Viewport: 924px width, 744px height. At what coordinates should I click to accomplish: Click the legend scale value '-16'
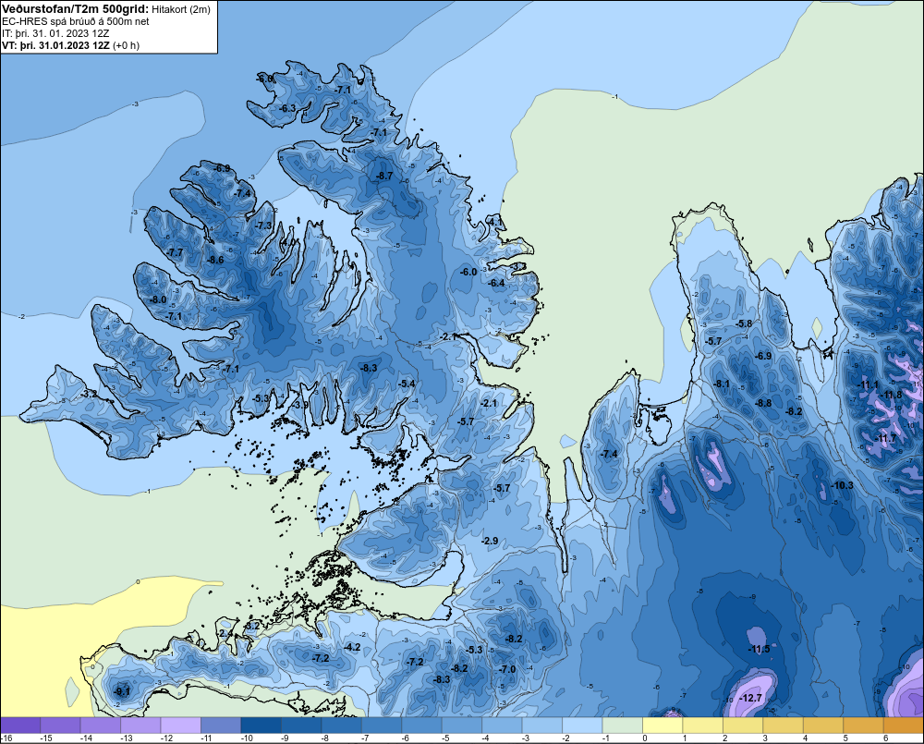click(x=6, y=738)
